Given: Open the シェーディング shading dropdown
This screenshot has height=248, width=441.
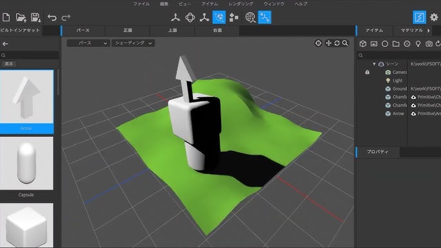Looking at the screenshot, I should (133, 43).
